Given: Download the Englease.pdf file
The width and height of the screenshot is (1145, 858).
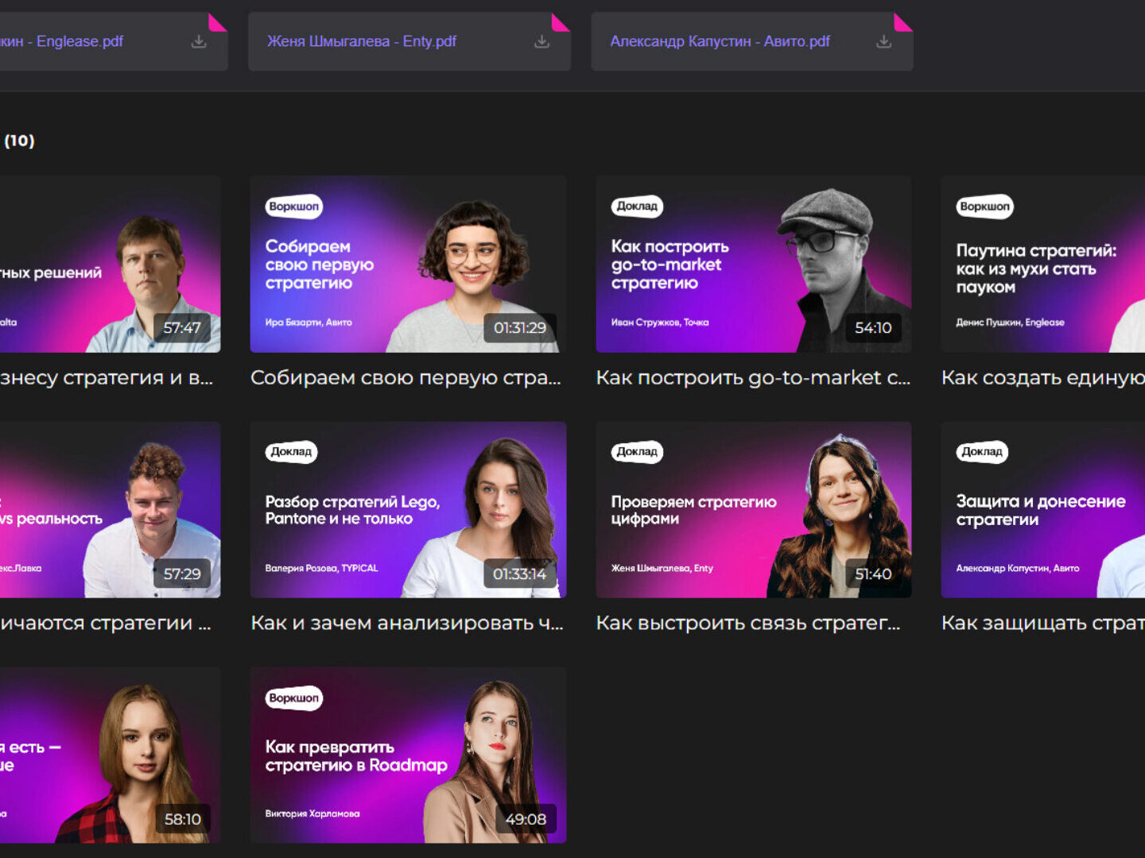Looking at the screenshot, I should click(199, 41).
